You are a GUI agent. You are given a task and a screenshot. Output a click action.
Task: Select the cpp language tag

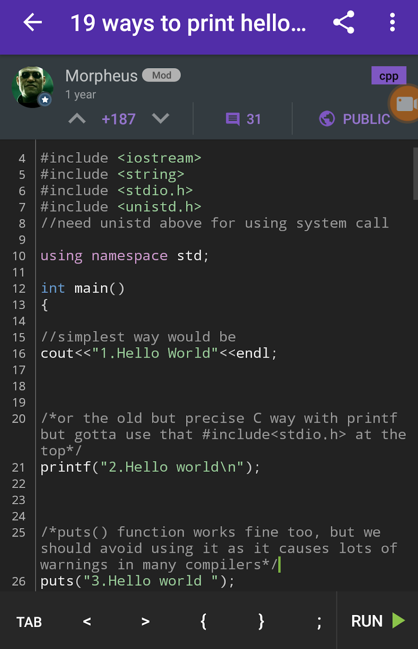coord(388,76)
